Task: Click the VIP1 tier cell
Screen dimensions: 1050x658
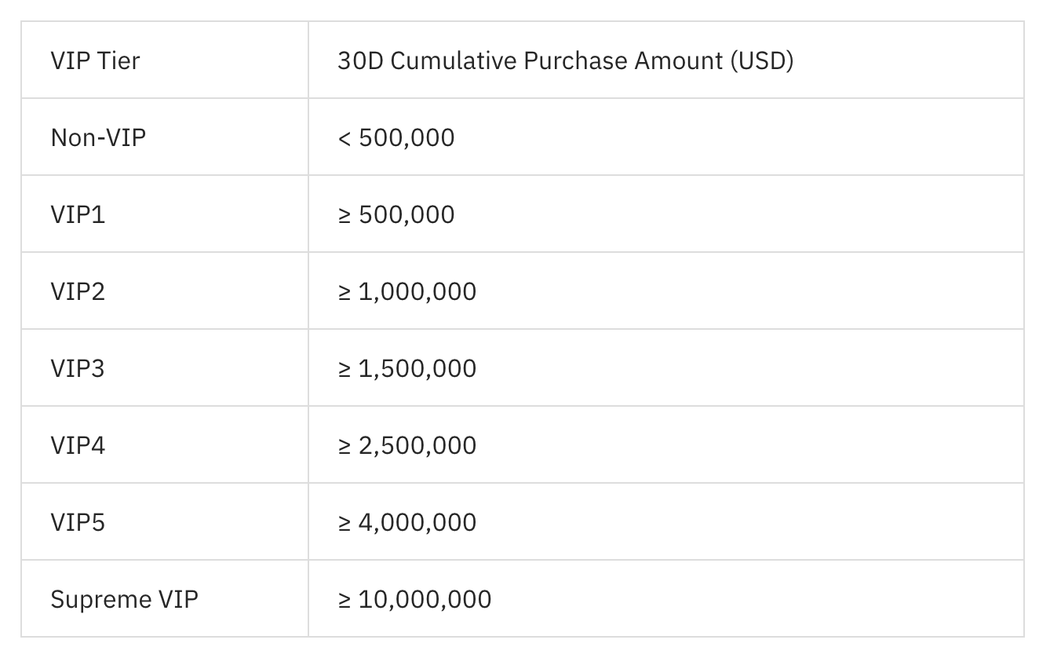Action: [x=165, y=214]
